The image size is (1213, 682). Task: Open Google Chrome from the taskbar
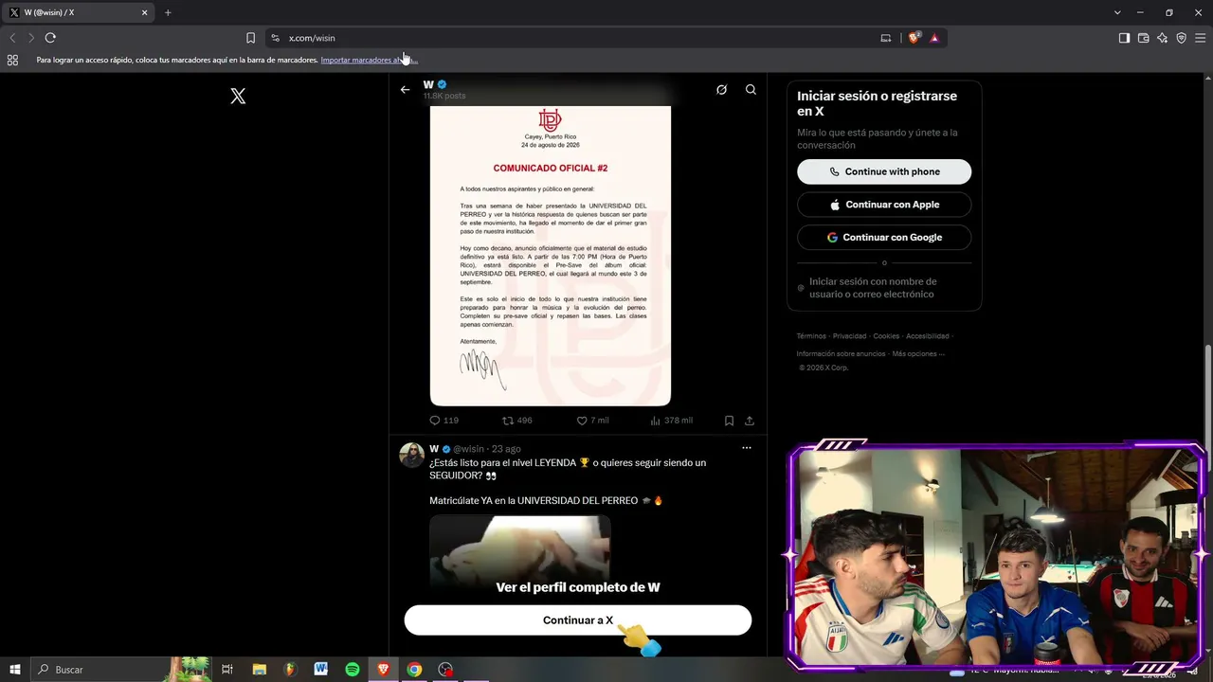(414, 670)
